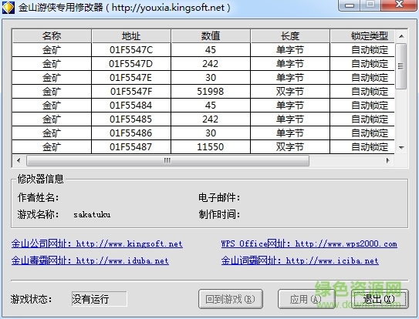Click 双字节 in row 01F5547F
Viewport: 419px width, 319px height.
coord(290,92)
